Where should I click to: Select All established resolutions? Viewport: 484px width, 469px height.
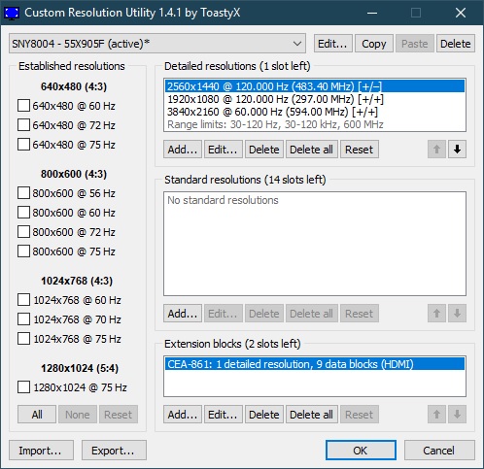(x=37, y=414)
